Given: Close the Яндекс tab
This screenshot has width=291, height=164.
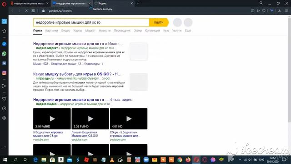Looking at the screenshot, I should click(x=131, y=3).
